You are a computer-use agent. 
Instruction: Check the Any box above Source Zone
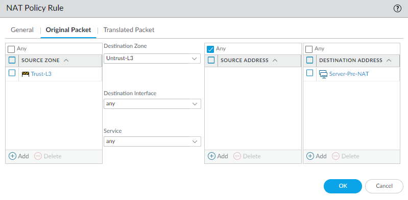click(11, 49)
